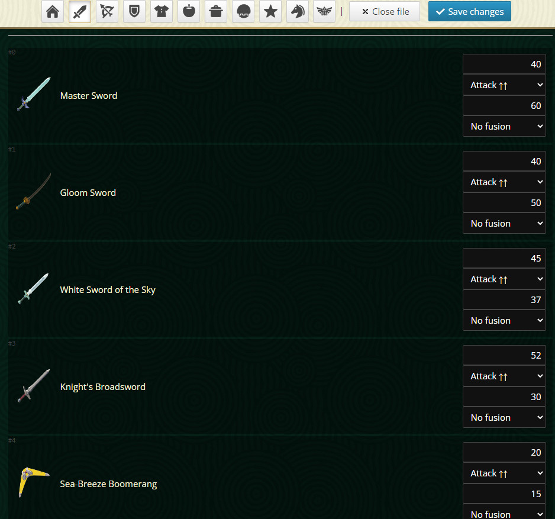
Task: Click the Hyrule crest icon tab
Action: pos(324,12)
